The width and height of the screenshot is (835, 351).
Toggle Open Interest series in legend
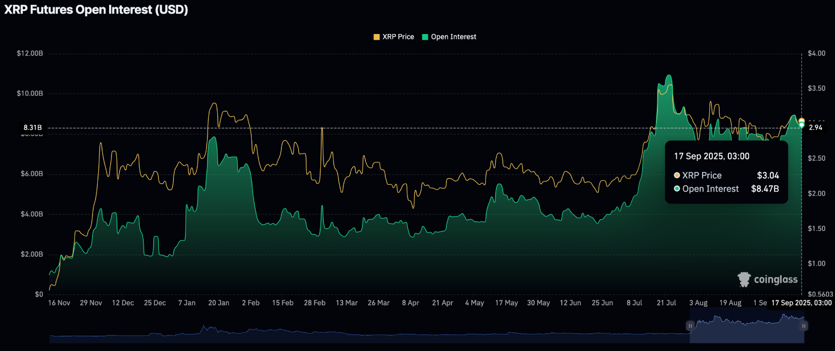coord(449,37)
